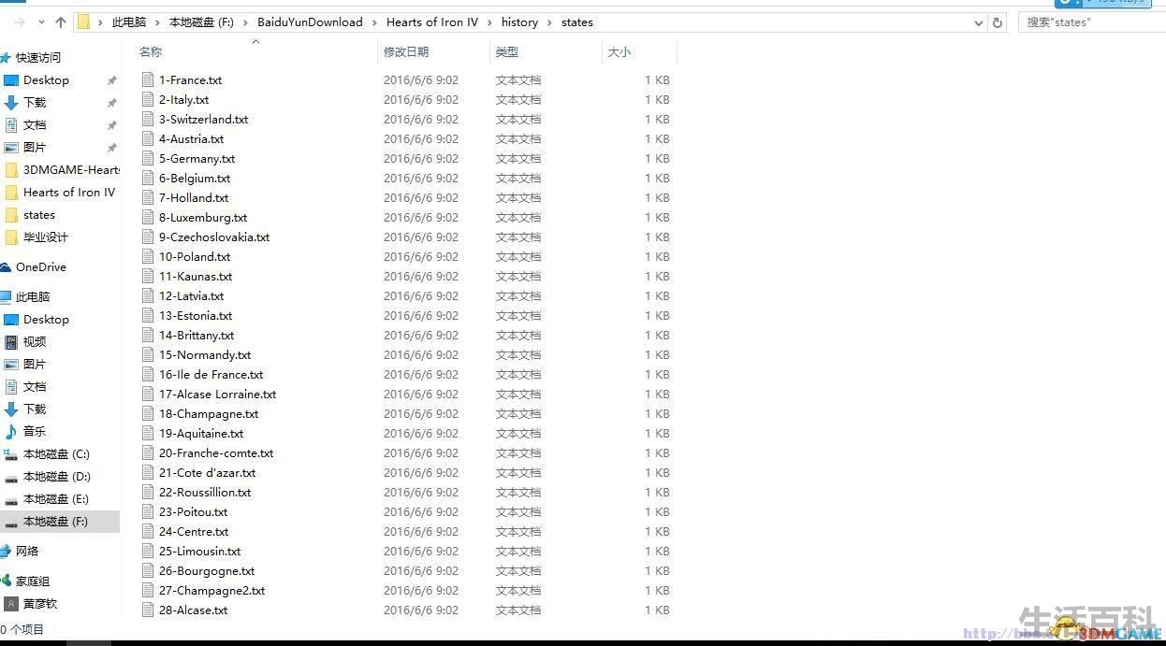Click the 3DMGAME-Hearts folder icon in sidebar
1166x646 pixels.
point(11,170)
